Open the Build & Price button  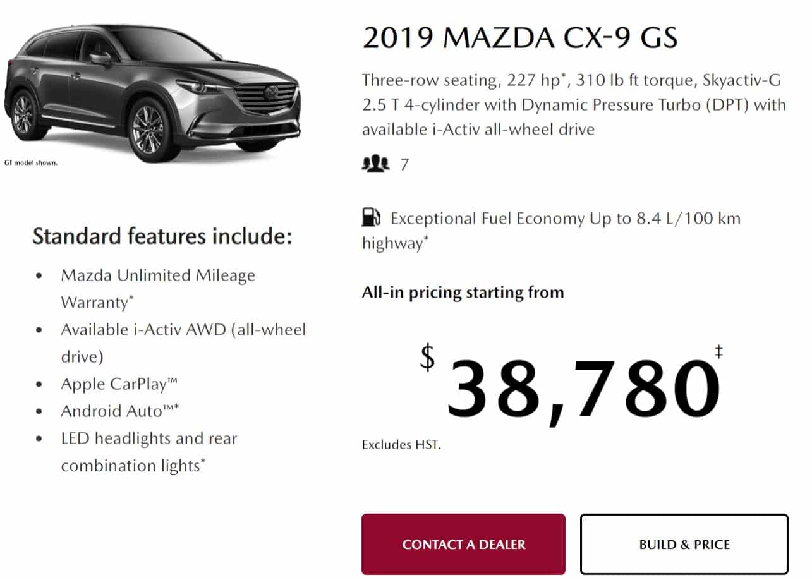tap(684, 544)
